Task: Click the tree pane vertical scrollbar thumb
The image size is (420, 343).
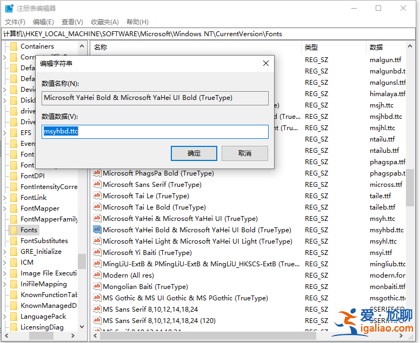Action: point(82,261)
